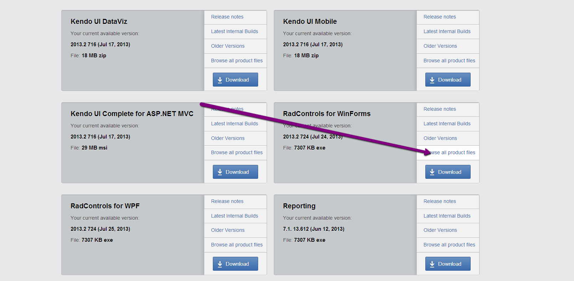
Task: Browse all product files for RadControls for WinForms
Action: pyautogui.click(x=453, y=152)
